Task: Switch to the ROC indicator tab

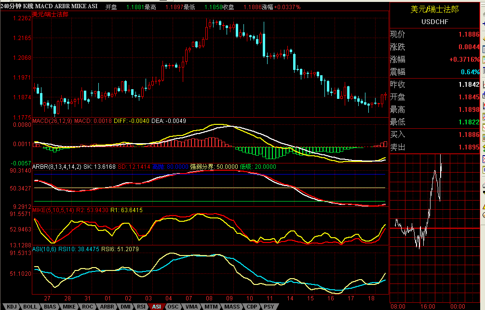Action: 87,306
